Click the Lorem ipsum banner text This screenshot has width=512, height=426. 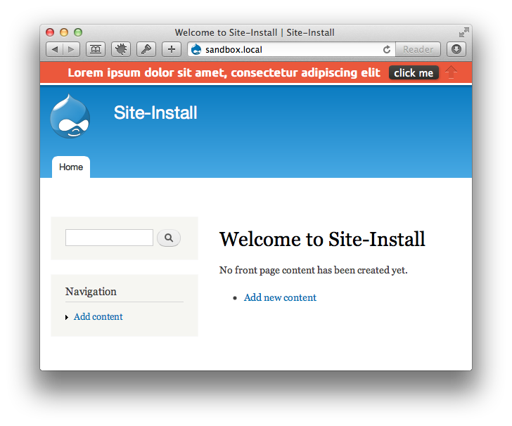pos(224,72)
